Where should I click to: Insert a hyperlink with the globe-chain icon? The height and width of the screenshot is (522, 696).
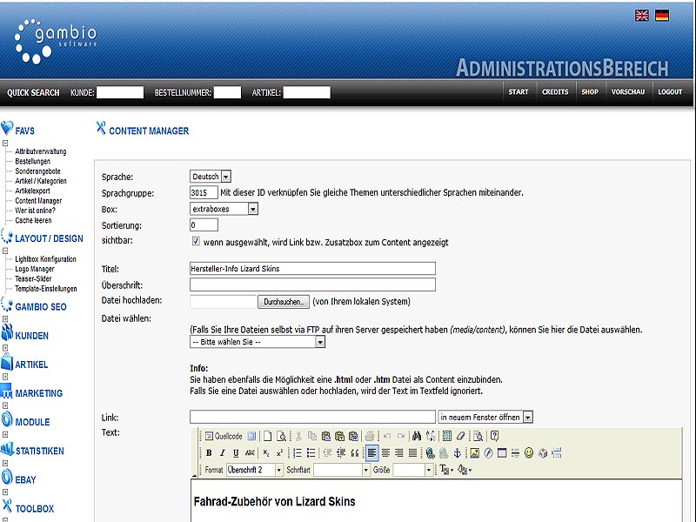[x=430, y=452]
